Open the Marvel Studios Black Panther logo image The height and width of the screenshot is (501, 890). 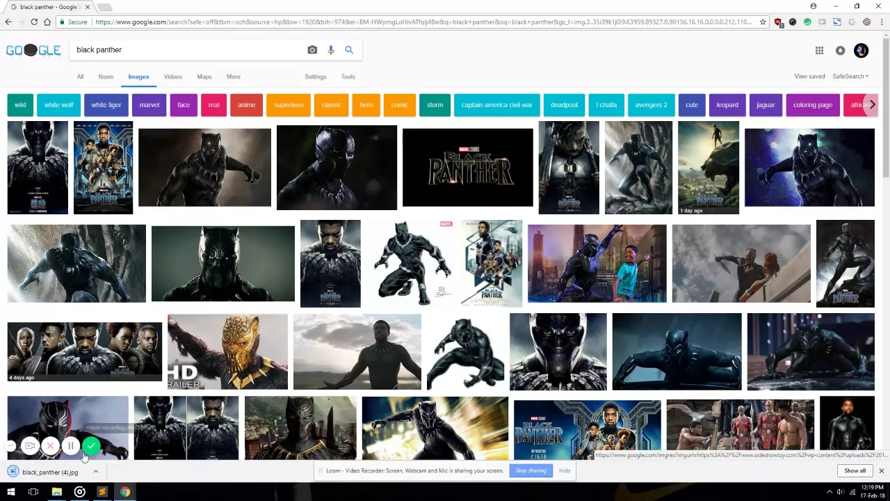(468, 168)
